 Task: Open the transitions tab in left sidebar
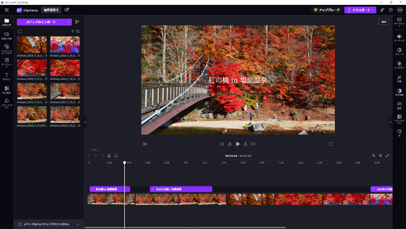[7, 90]
